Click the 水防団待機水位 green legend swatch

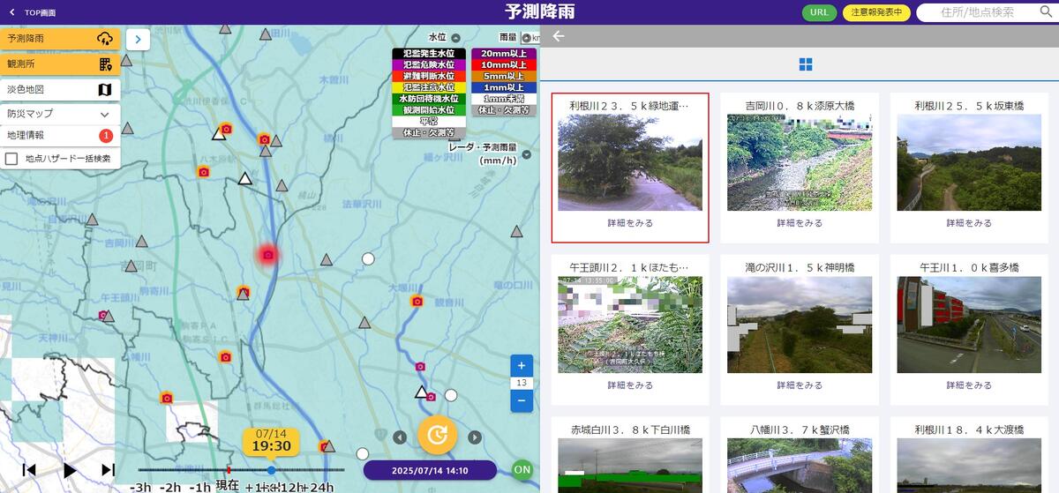(429, 99)
